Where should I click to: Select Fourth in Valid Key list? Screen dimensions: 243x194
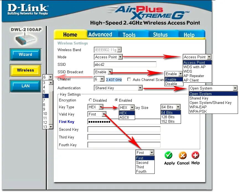click(145, 171)
